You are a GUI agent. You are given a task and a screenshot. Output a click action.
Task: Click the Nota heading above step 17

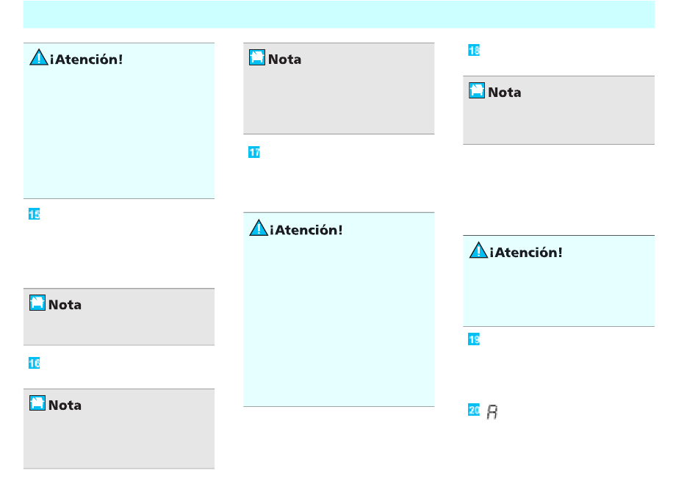[x=284, y=59]
